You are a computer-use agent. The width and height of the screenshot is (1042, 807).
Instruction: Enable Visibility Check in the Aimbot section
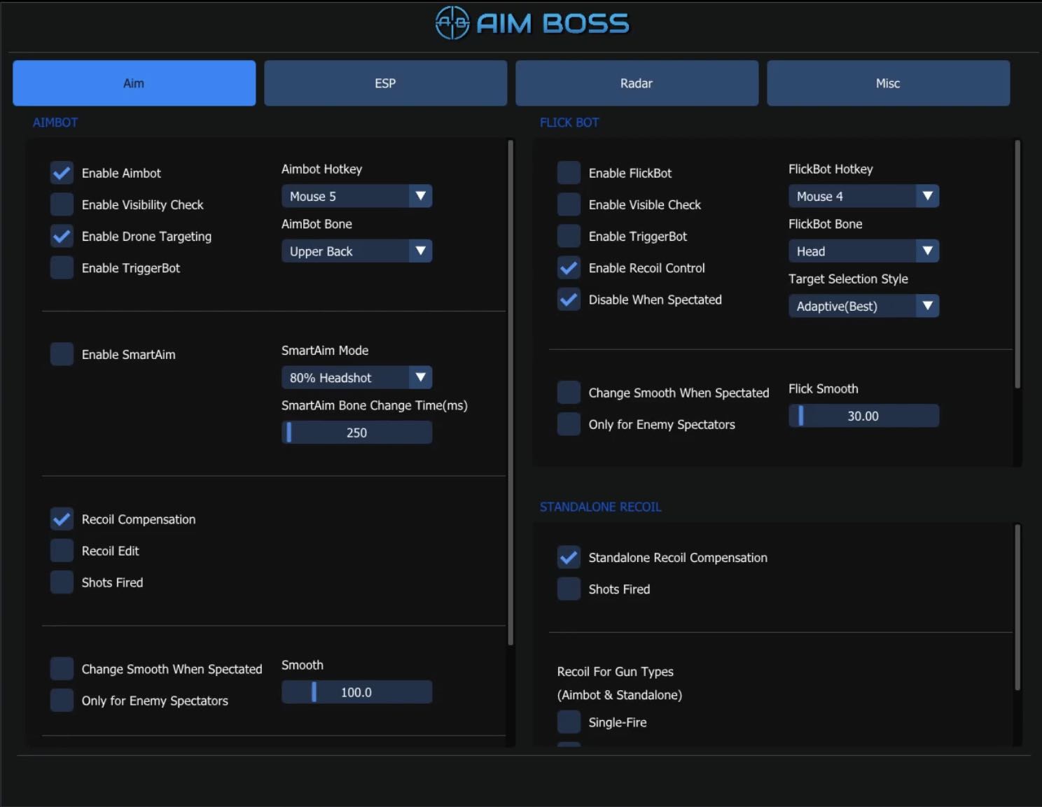click(x=62, y=204)
